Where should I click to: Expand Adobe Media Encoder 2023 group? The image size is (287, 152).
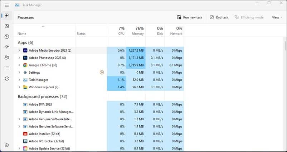pyautogui.click(x=19, y=51)
